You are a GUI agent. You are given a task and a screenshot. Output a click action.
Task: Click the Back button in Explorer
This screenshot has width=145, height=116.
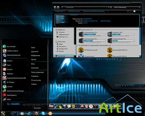pos(55,7)
